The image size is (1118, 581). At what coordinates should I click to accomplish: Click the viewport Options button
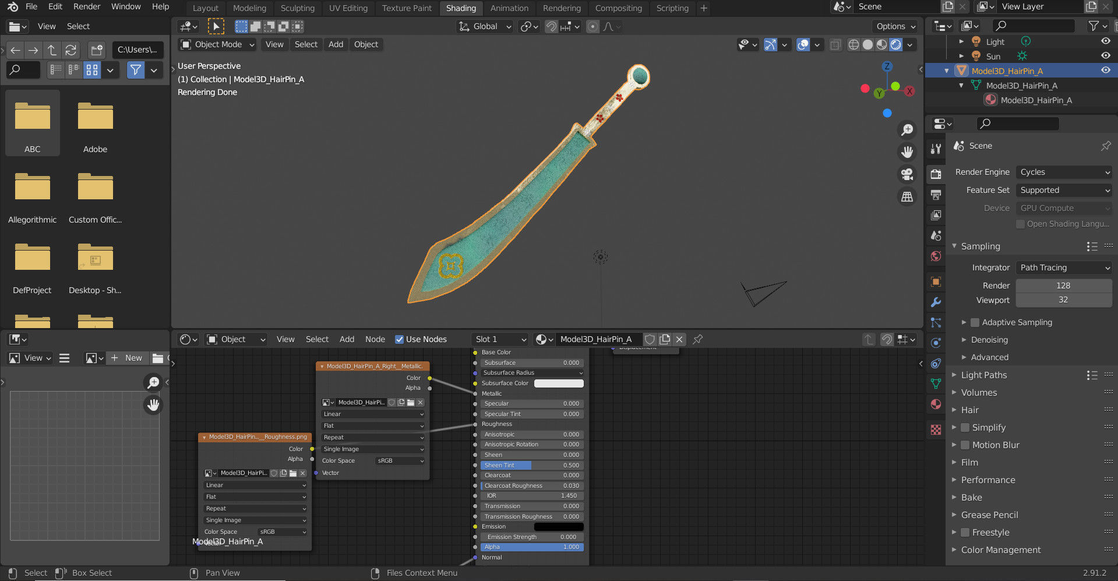coord(895,26)
